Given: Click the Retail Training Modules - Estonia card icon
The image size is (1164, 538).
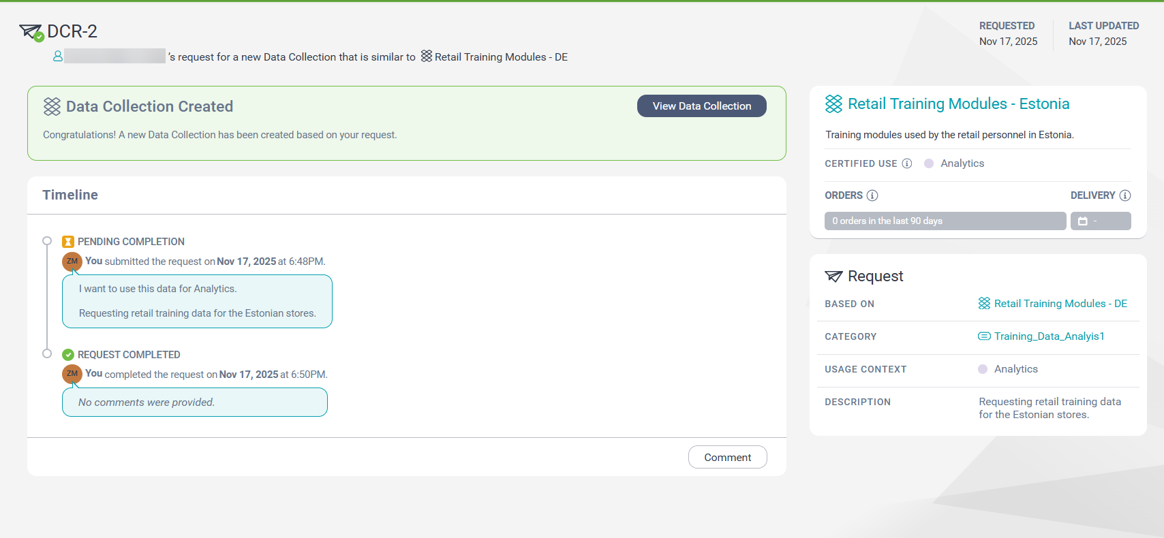Looking at the screenshot, I should click(x=833, y=104).
